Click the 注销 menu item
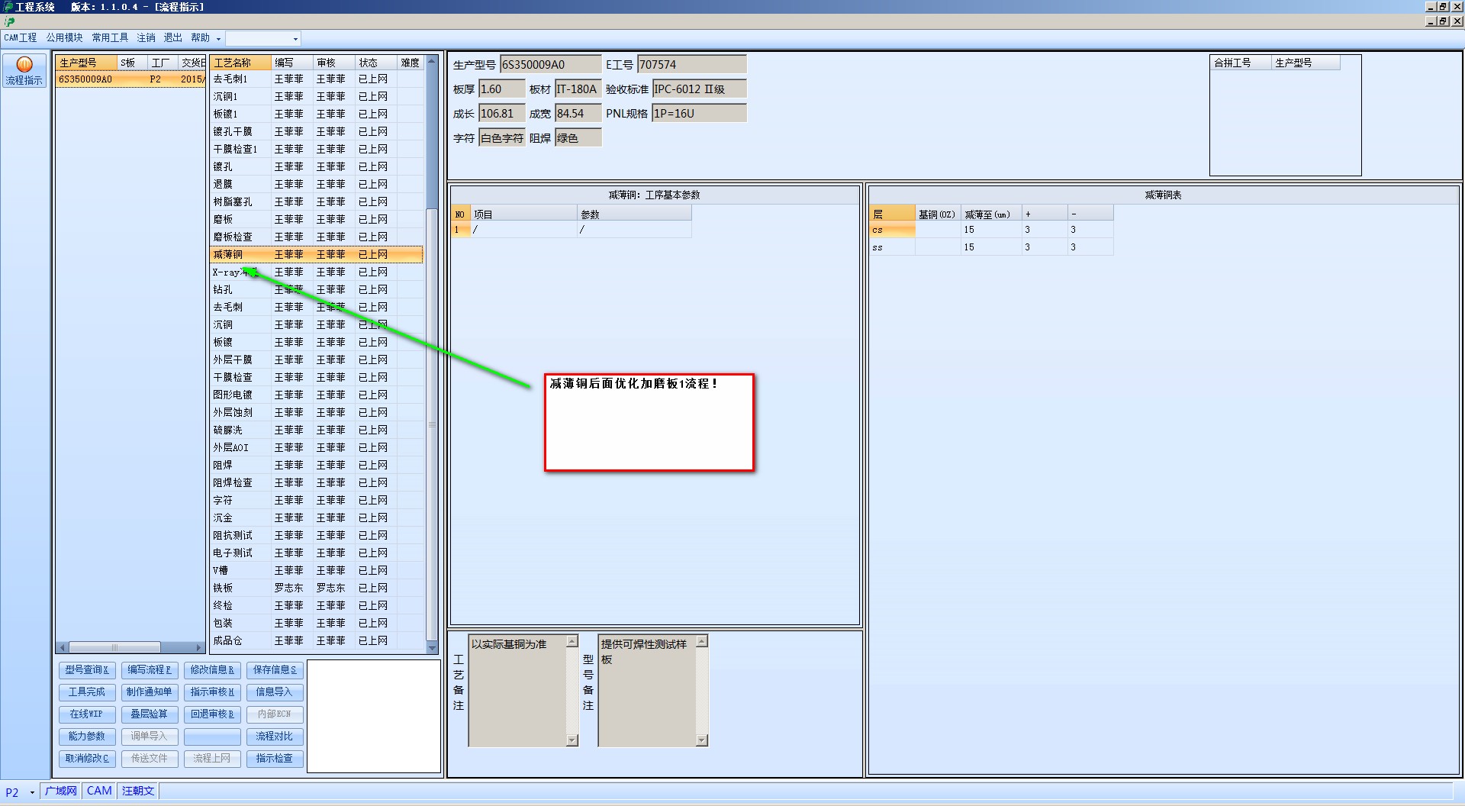Viewport: 1465px width, 806px height. (146, 37)
